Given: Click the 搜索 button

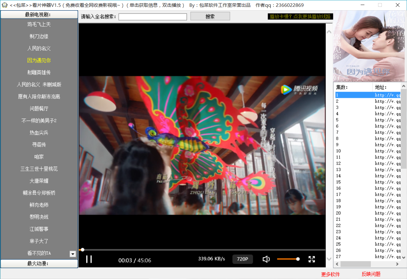Looking at the screenshot, I should (x=210, y=16).
